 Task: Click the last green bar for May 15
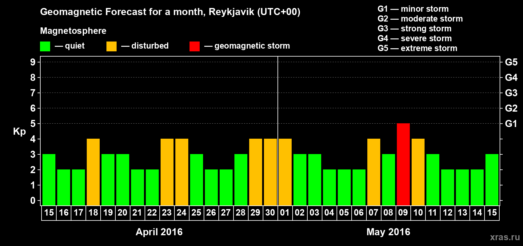pyautogui.click(x=492, y=180)
